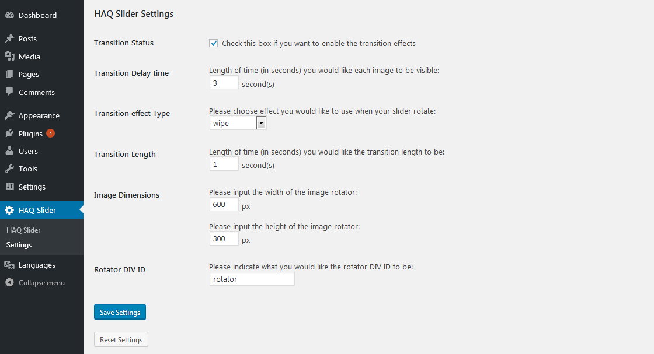Viewport: 654px width, 354px height.
Task: Click the image width input field
Action: 224,204
